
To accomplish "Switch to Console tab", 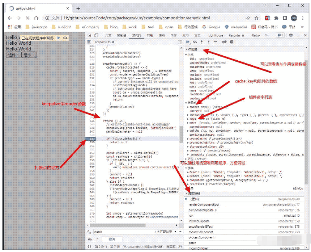I will pos(122,35).
